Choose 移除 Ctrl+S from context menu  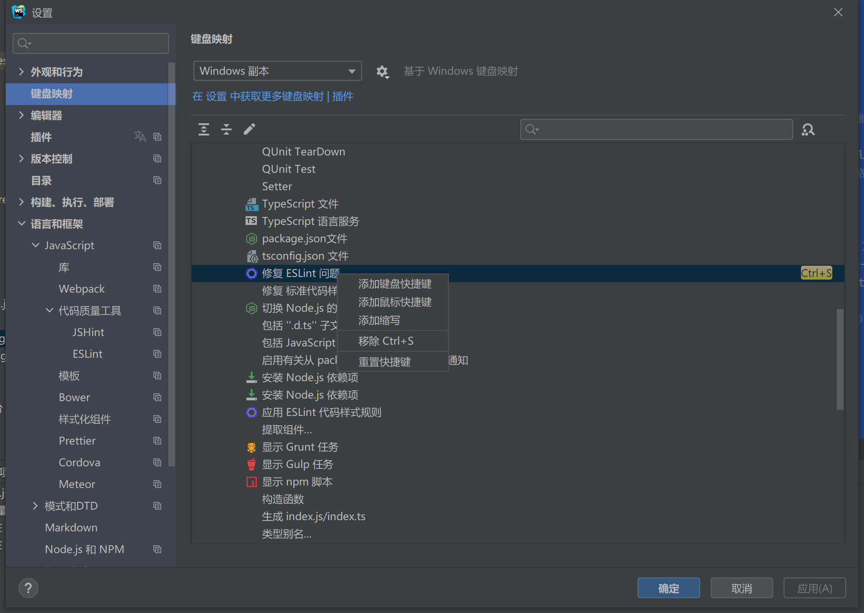click(x=386, y=341)
